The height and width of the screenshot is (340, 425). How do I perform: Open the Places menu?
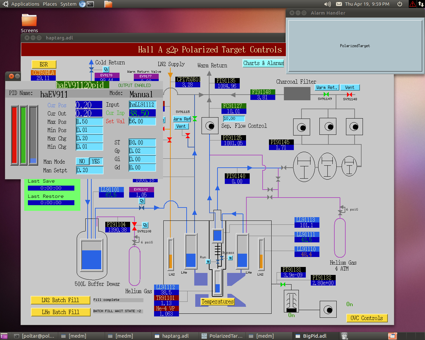click(x=50, y=4)
